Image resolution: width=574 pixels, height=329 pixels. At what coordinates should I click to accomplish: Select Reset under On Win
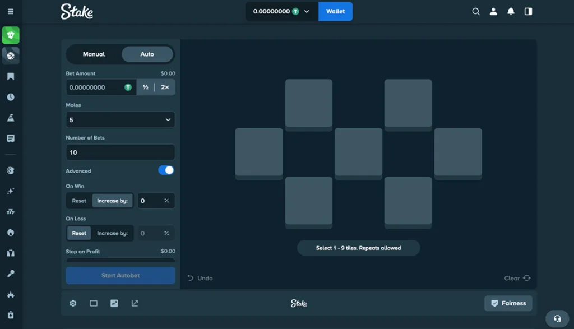[x=79, y=201]
